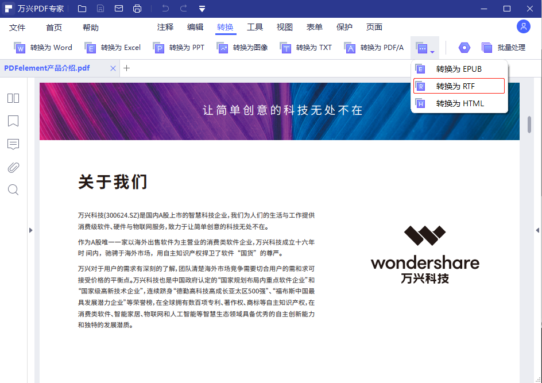Open a new document tab with the plus

127,68
